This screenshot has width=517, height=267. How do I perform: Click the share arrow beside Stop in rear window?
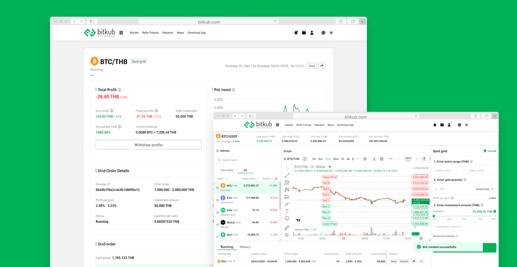click(x=322, y=66)
